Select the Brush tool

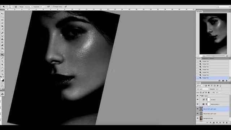tap(2, 36)
